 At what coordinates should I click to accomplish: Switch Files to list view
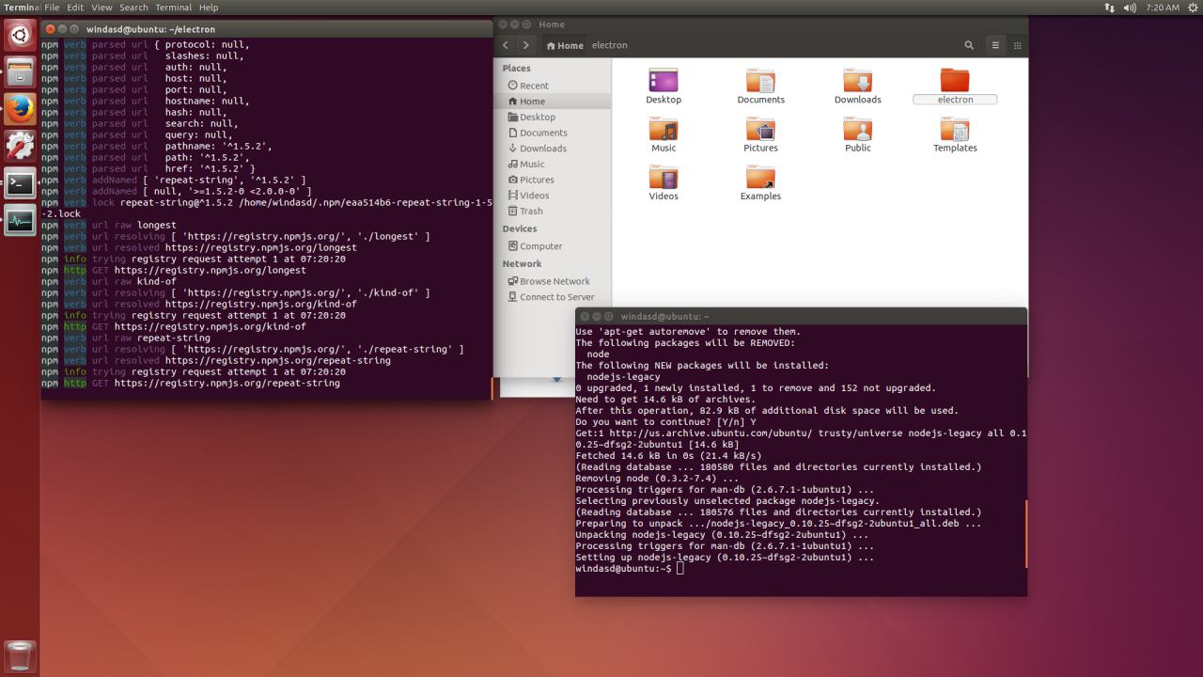click(x=995, y=45)
